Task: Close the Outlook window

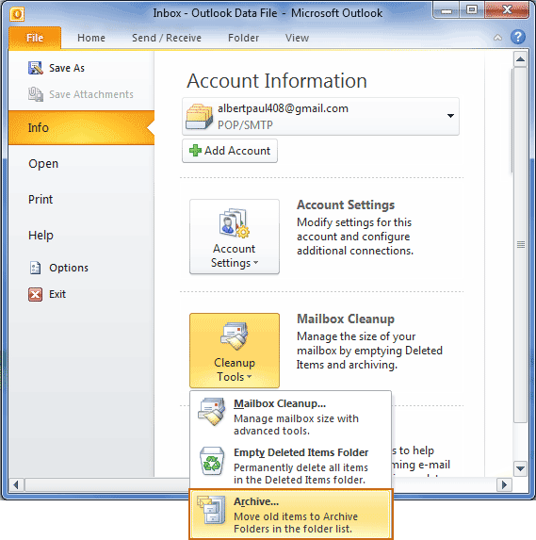Action: pyautogui.click(x=507, y=9)
